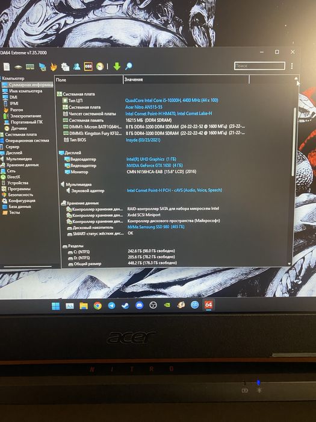Select Устройства in the tree
The width and height of the screenshot is (316, 422).
14,183
